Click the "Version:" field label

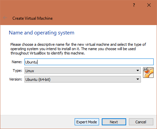tap(16, 79)
